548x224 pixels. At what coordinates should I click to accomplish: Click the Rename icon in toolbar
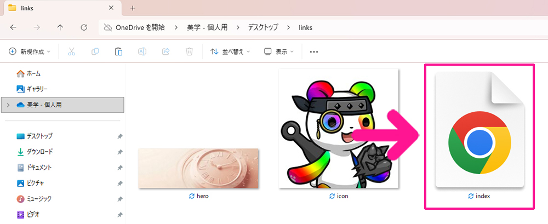click(x=142, y=51)
